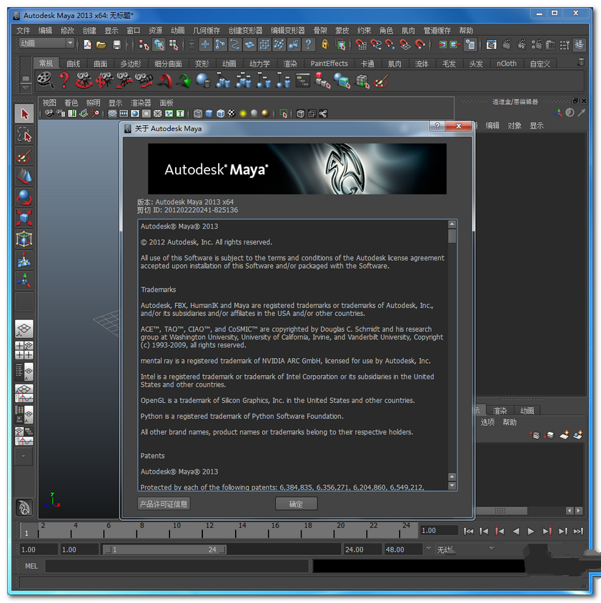
Task: Click the film reel shelf icon
Action: pos(45,80)
